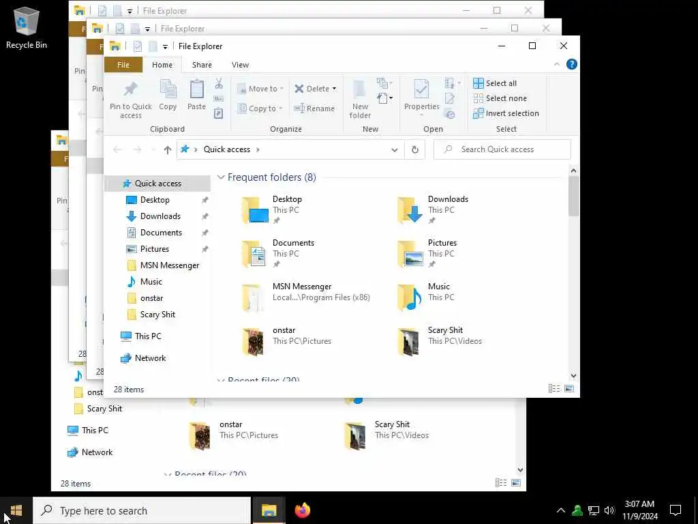Minimize the ribbon with chevron

tap(556, 65)
